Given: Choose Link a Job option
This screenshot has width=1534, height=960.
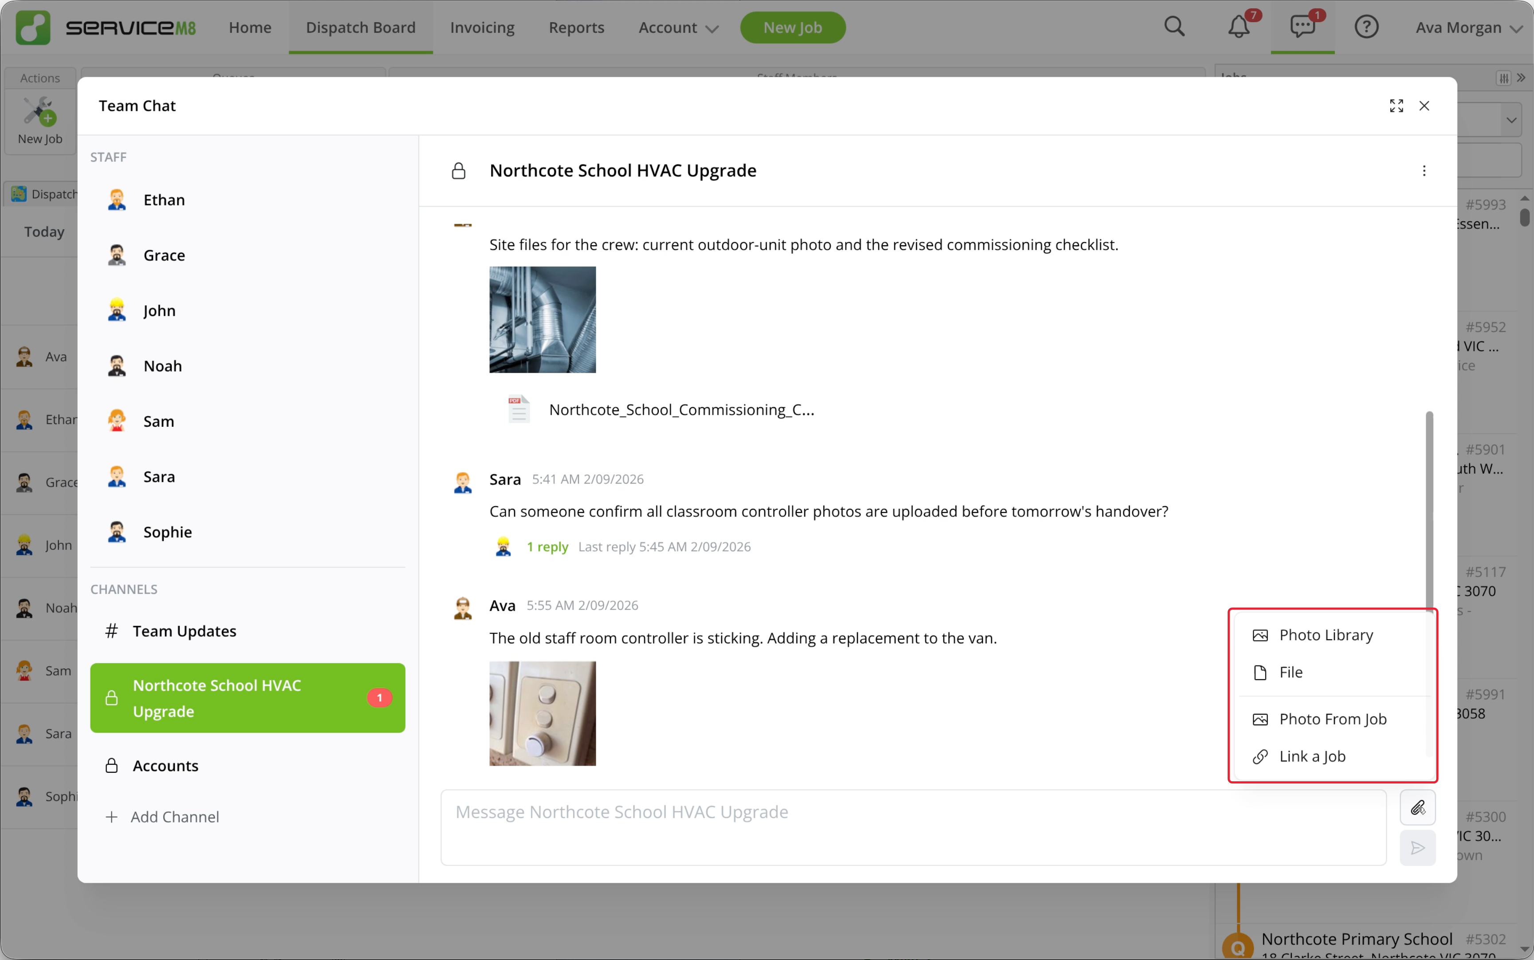Looking at the screenshot, I should click(x=1333, y=756).
